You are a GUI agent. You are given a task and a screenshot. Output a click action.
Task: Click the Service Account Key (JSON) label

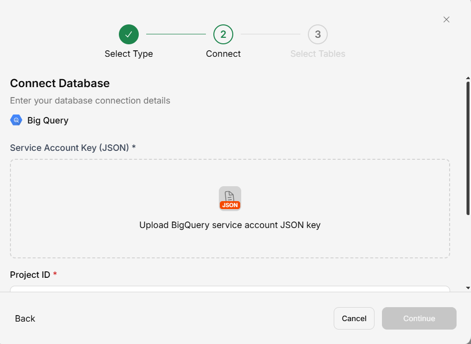click(73, 148)
